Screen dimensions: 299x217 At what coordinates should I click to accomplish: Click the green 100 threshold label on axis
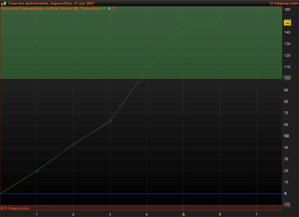tap(287, 78)
